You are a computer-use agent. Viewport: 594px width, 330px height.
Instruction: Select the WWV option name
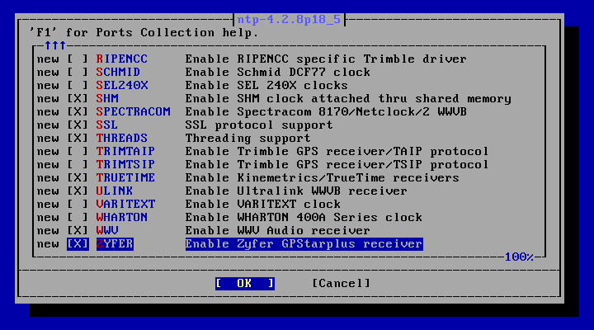coord(107,231)
